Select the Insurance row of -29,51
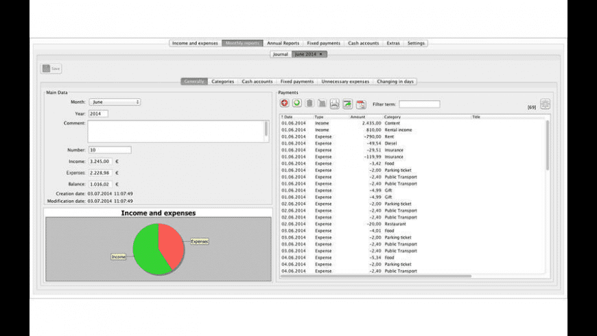 pyautogui.click(x=413, y=150)
